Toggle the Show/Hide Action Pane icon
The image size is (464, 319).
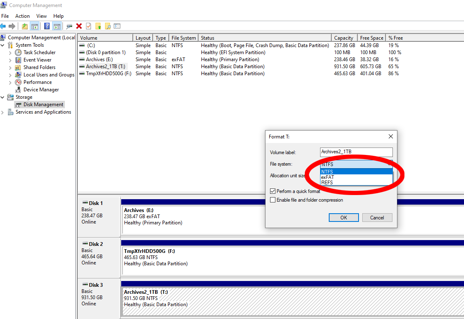point(57,26)
